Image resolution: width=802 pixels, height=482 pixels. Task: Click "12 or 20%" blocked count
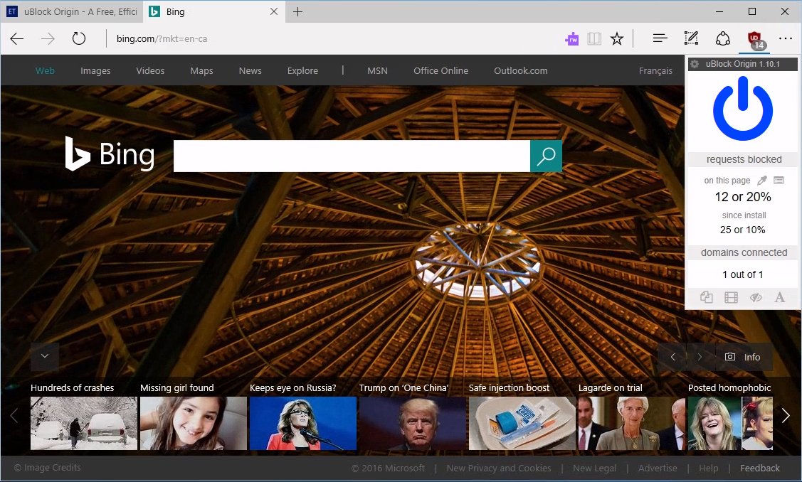tap(743, 197)
